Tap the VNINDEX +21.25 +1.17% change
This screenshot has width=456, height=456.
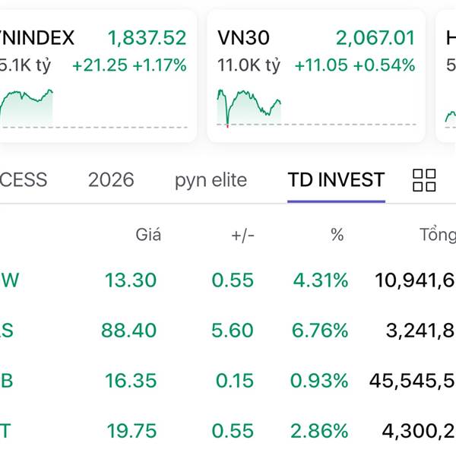click(x=129, y=65)
